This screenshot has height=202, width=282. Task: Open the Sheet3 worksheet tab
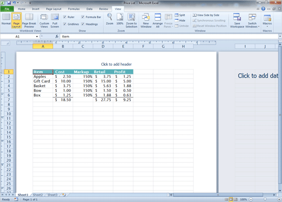(53, 195)
